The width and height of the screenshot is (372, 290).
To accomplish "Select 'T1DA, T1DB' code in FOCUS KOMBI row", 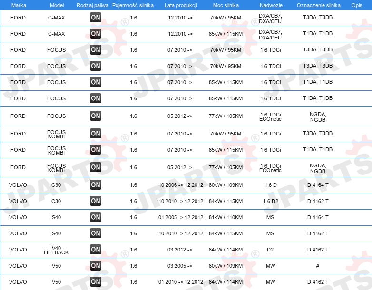I will click(318, 149).
